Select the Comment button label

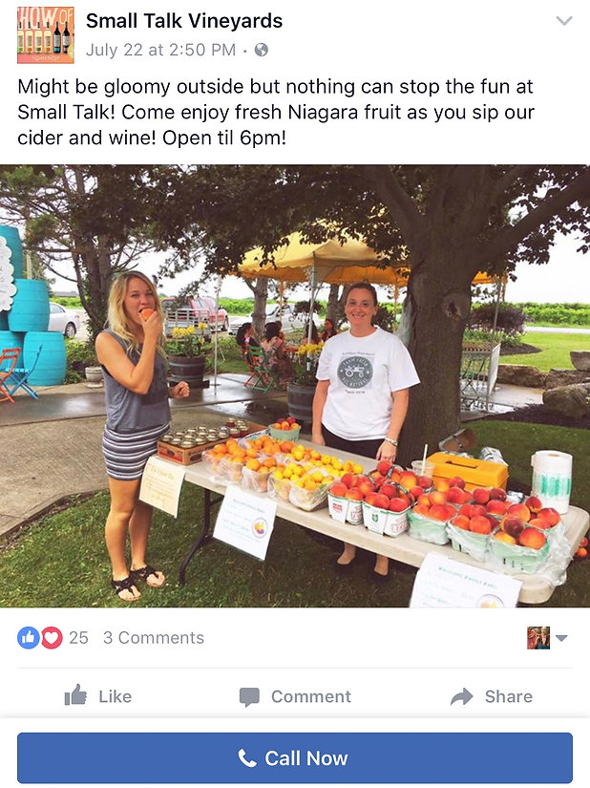tap(311, 696)
